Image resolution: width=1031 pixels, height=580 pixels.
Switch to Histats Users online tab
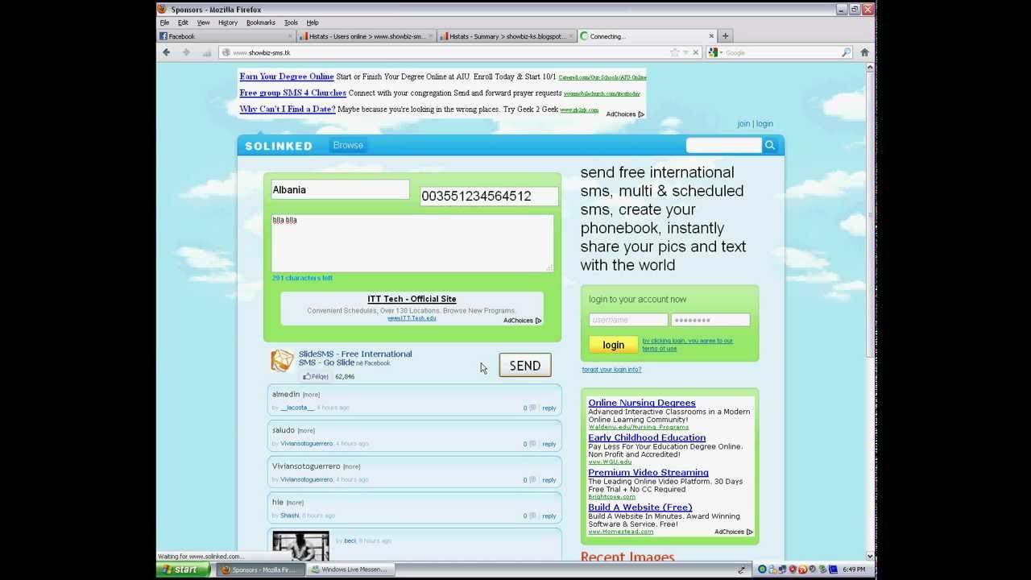click(x=366, y=36)
